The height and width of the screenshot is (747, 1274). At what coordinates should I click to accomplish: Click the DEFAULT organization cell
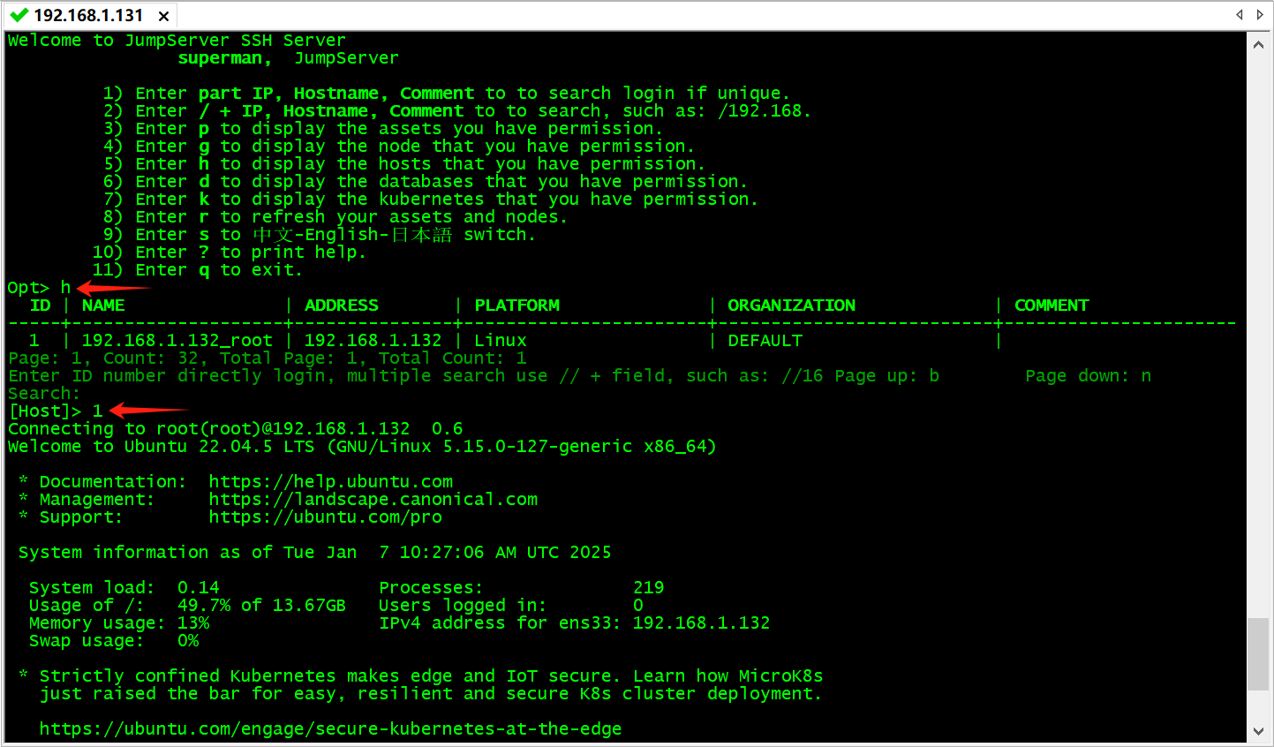coord(765,340)
